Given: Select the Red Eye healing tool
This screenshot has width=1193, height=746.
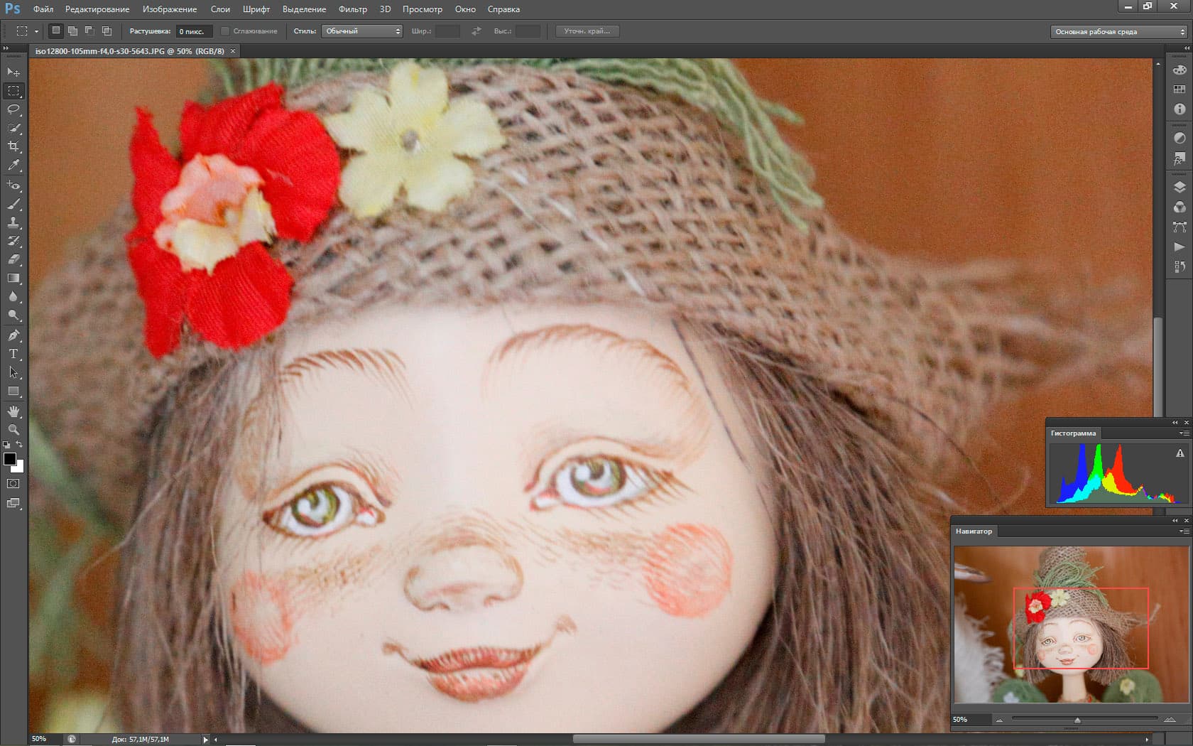Looking at the screenshot, I should tap(13, 185).
